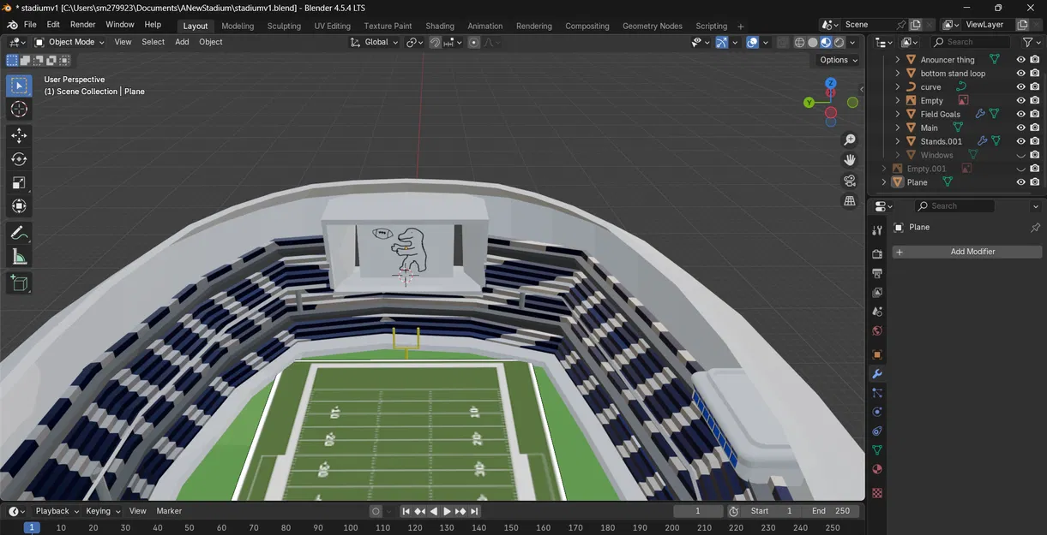
Task: Toggle snapping magnet in header
Action: pyautogui.click(x=436, y=42)
